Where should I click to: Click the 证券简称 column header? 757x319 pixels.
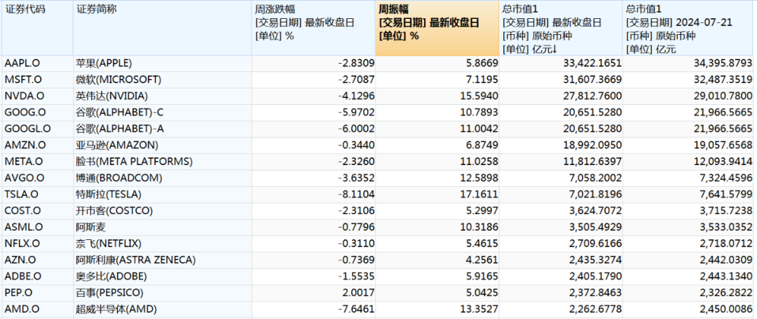tap(97, 9)
